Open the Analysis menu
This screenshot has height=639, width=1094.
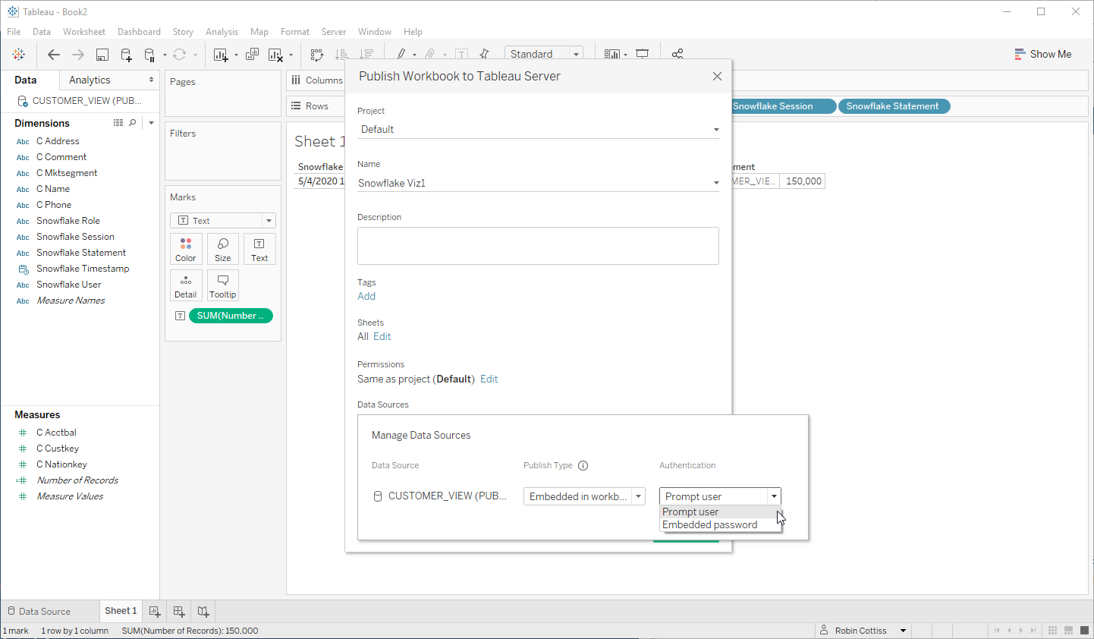(x=222, y=32)
